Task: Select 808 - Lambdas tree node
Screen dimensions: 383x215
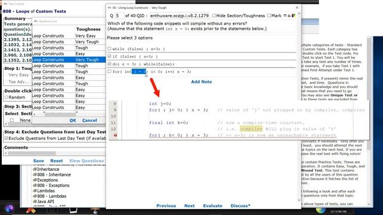Action: point(52,196)
